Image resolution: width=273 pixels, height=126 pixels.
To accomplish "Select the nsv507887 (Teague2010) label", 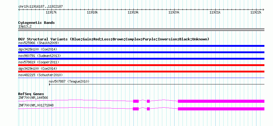I will [x=69, y=81].
